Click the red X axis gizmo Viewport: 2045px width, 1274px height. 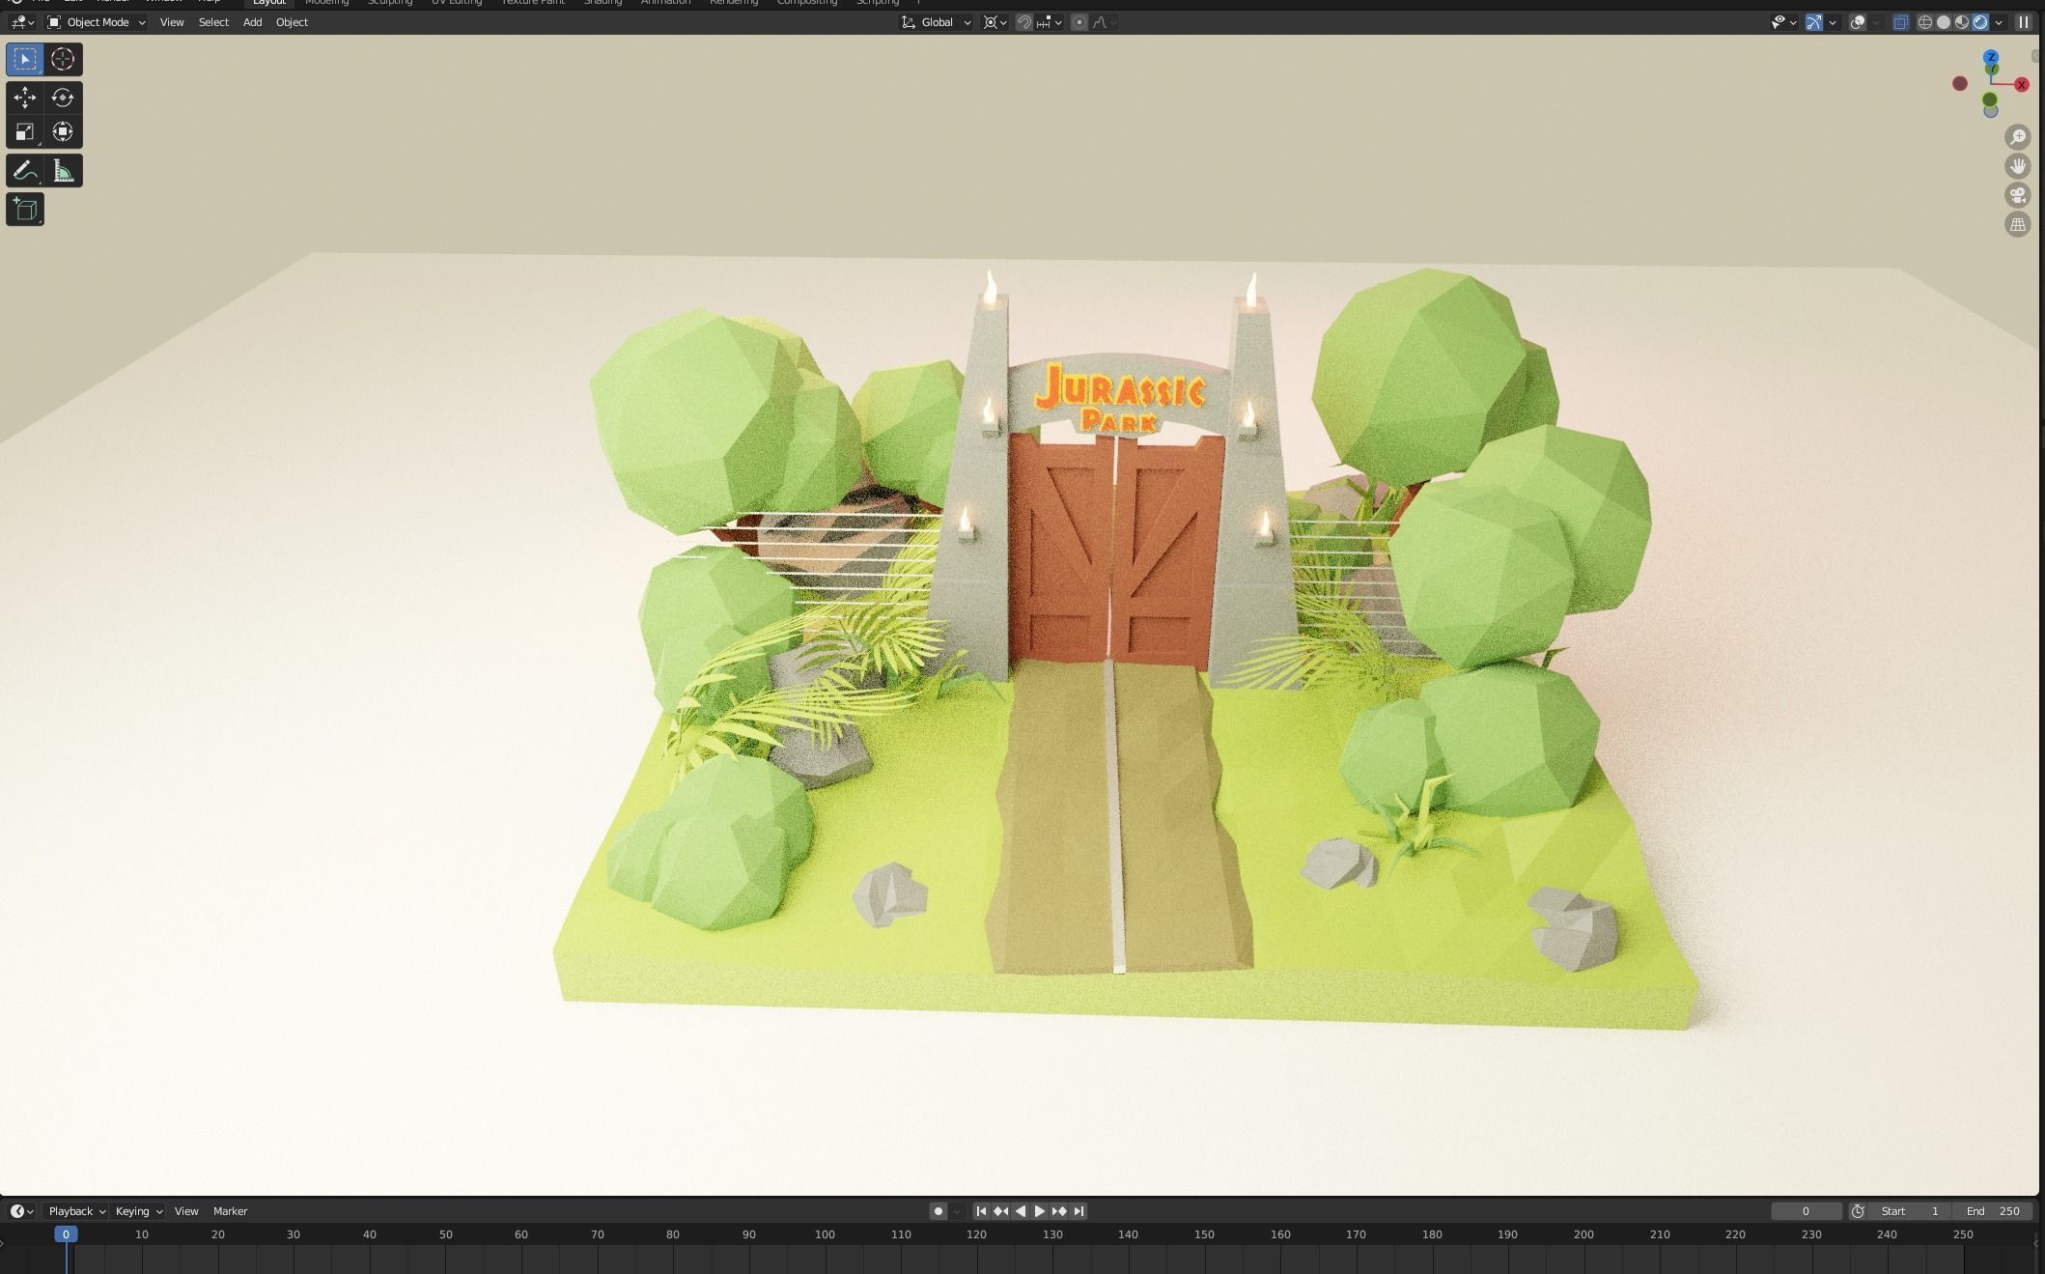(2021, 85)
